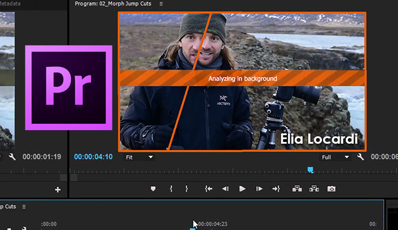Screen dimensions: 398x230
Task: Select the Metadata panel tab
Action: click(x=10, y=4)
